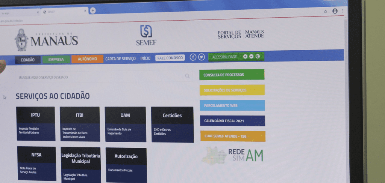
Task: Go to Início menu item
Action: 146,58
